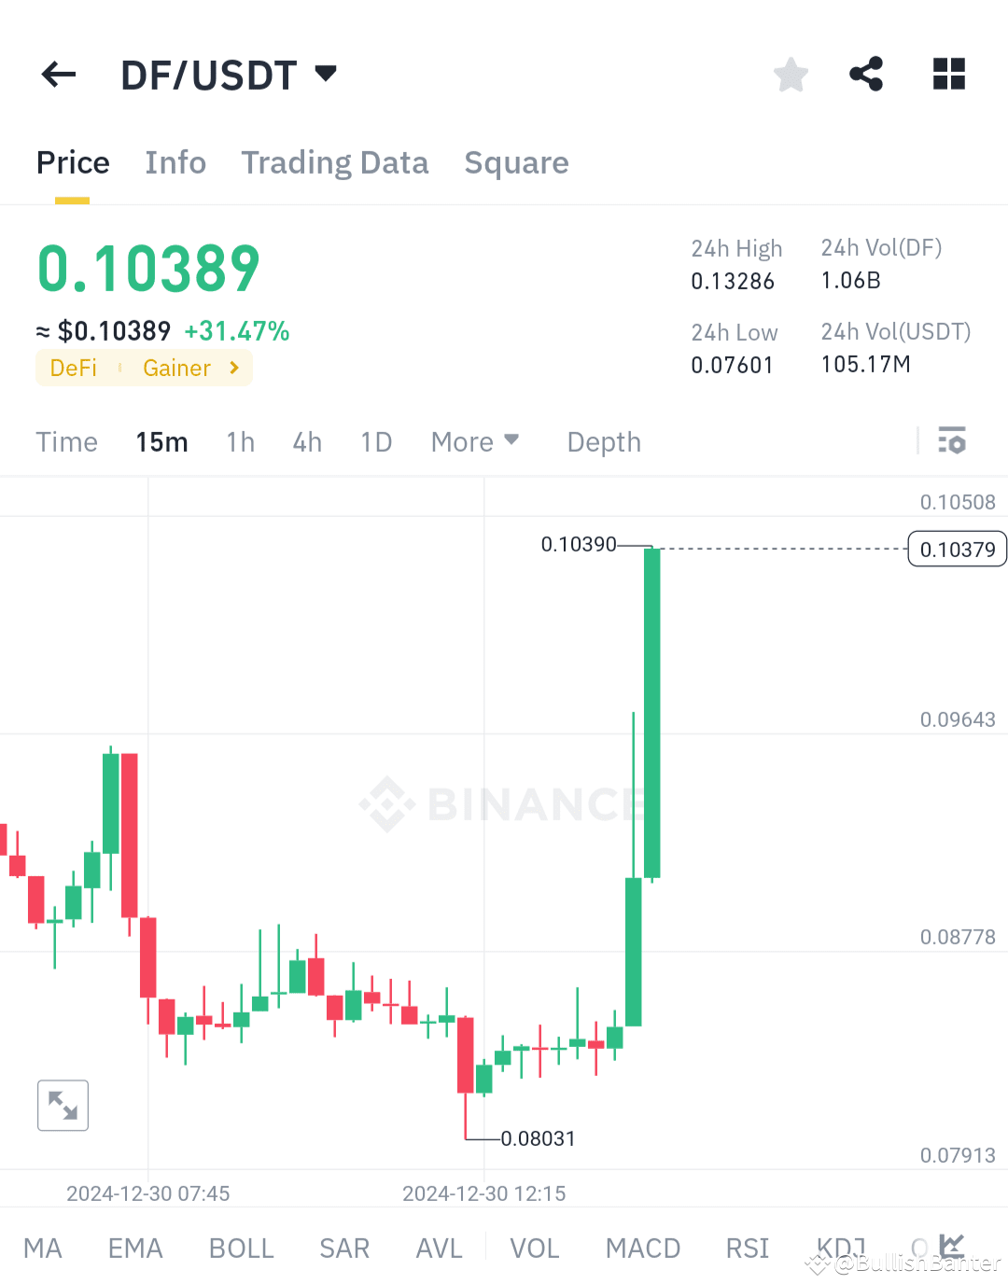
Task: Expand the chart to fullscreen mode
Action: coord(62,1105)
